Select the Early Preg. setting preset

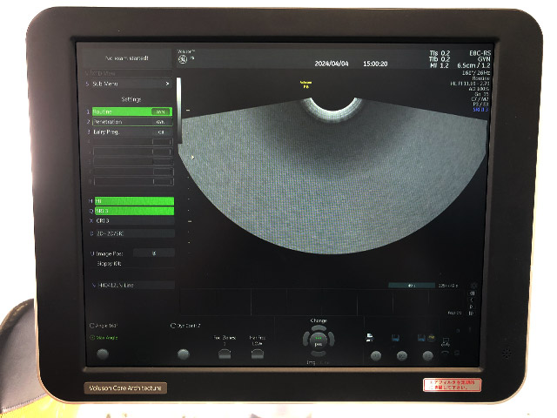(132, 131)
